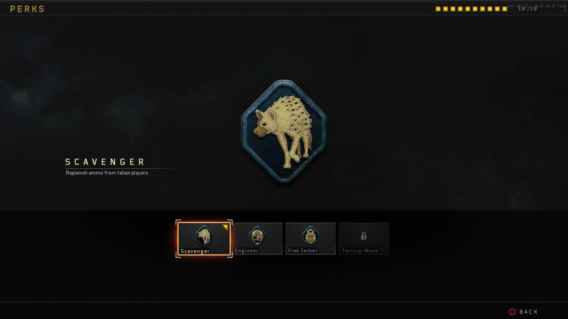Go back using the BACK text

click(x=528, y=312)
